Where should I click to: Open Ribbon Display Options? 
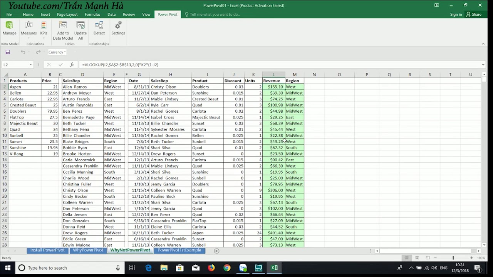(x=436, y=5)
